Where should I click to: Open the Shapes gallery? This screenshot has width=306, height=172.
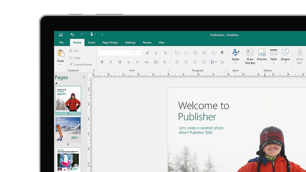click(285, 56)
